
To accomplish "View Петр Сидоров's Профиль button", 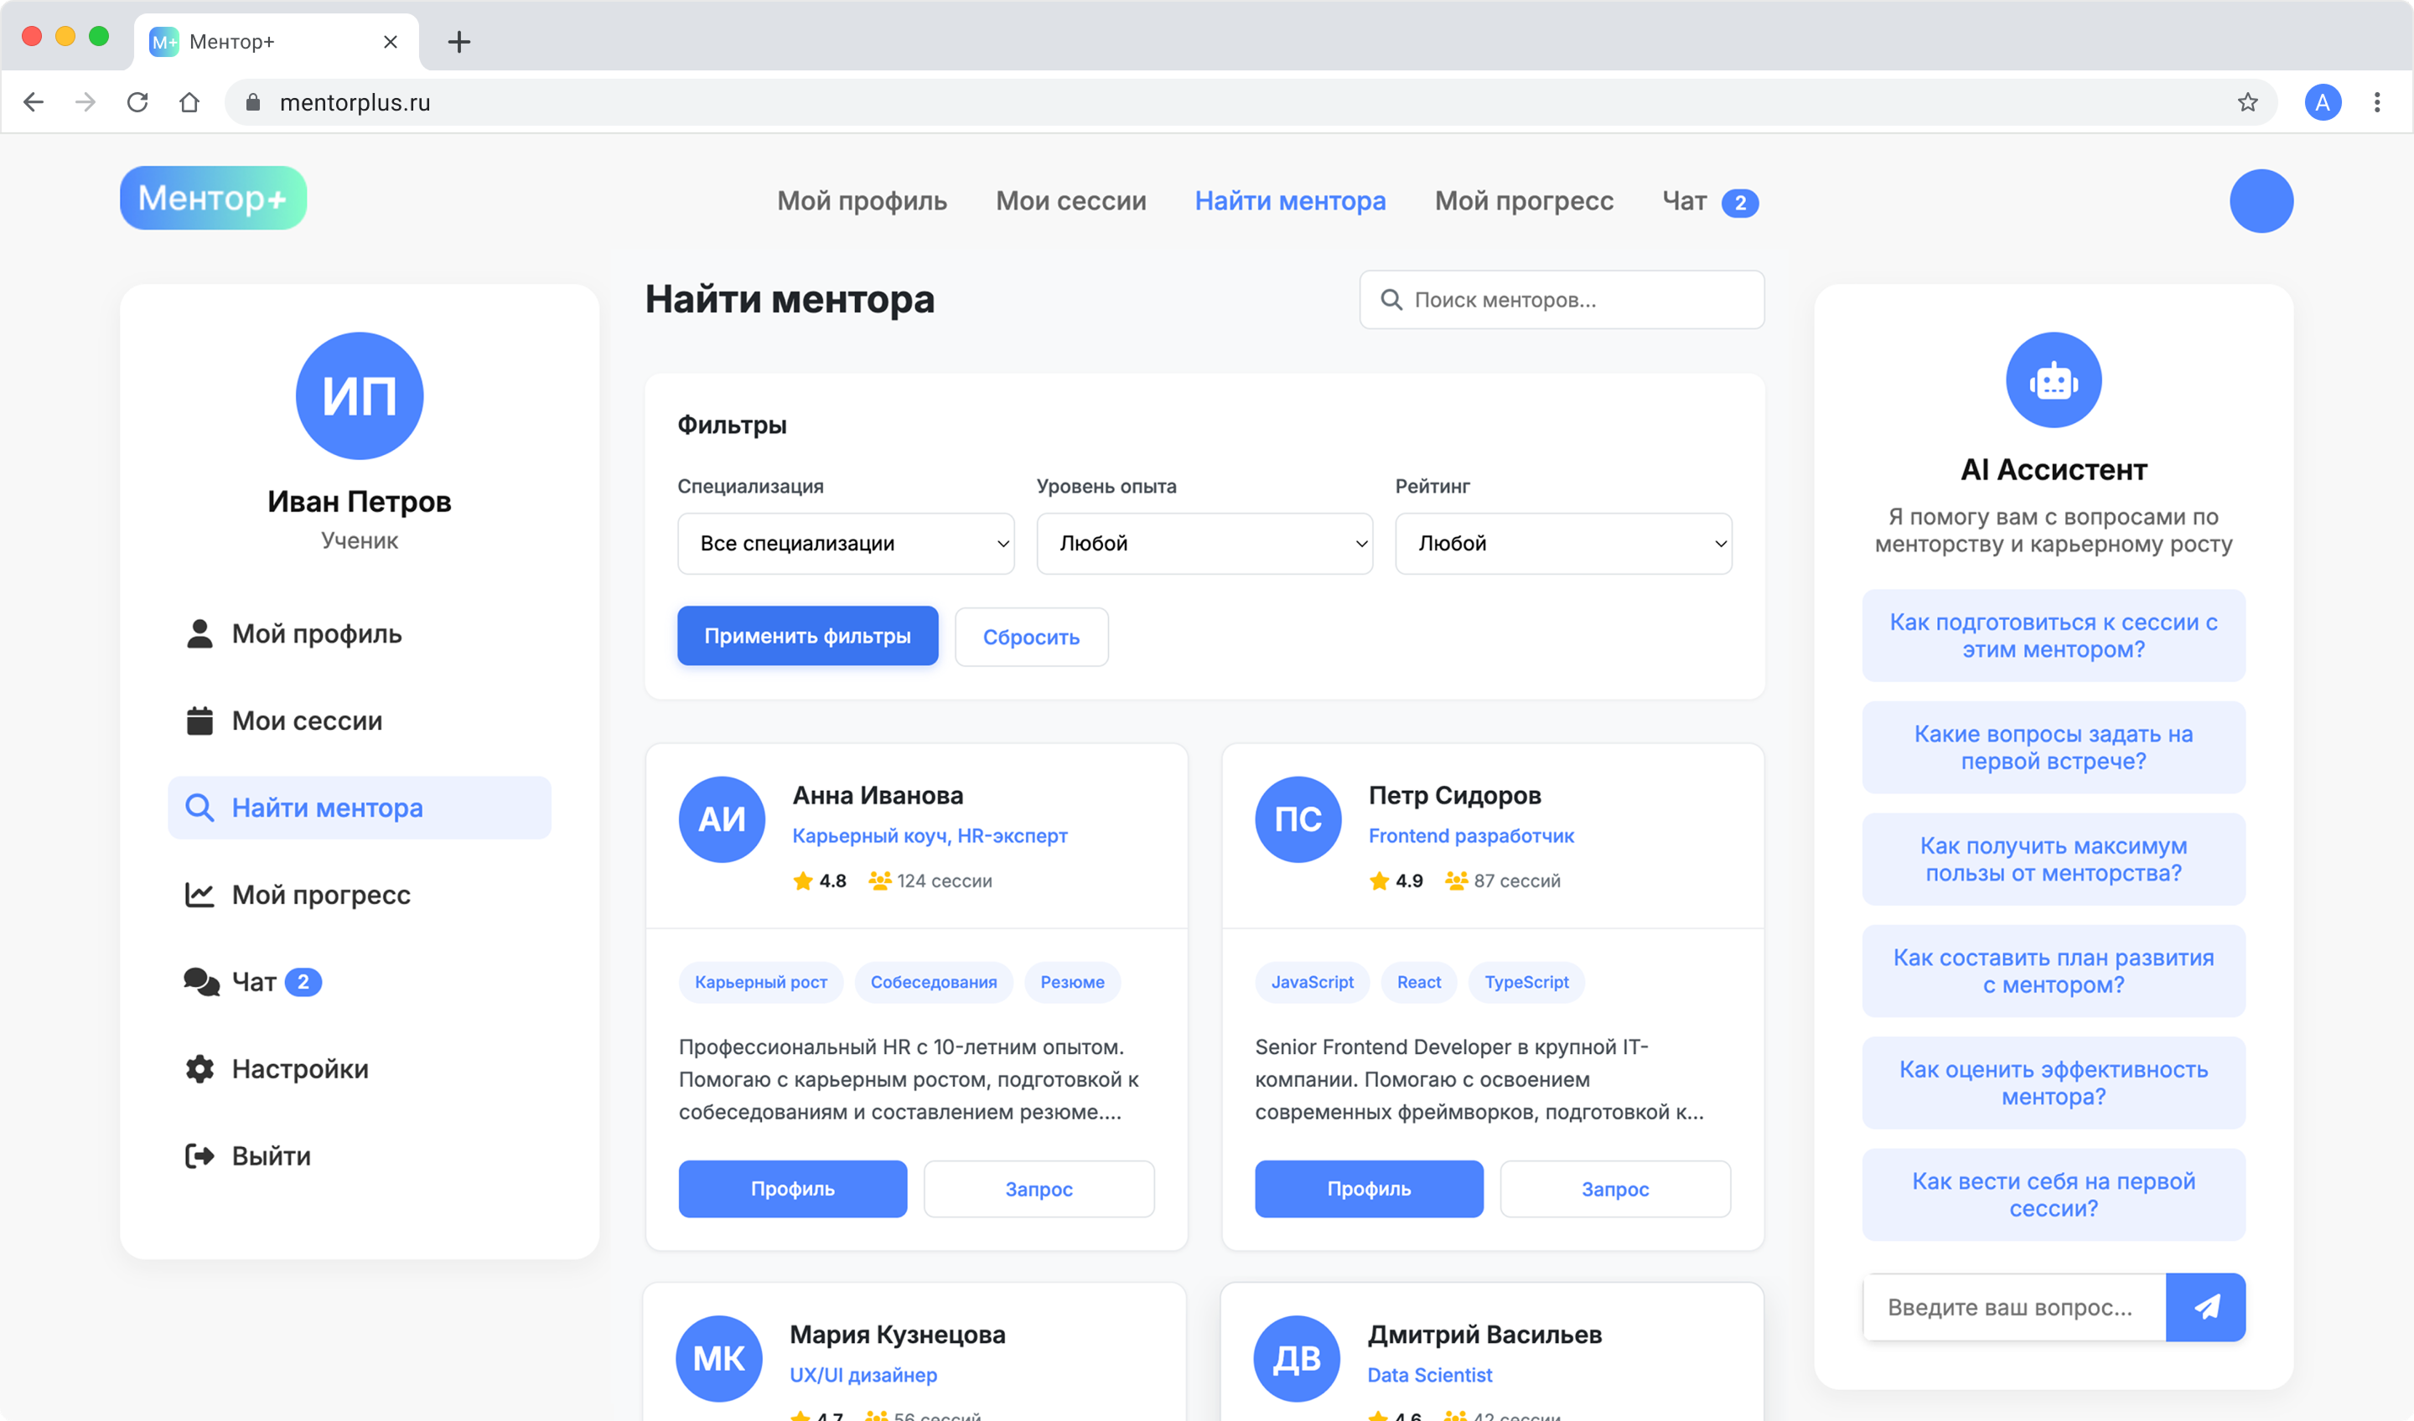I will point(1368,1188).
